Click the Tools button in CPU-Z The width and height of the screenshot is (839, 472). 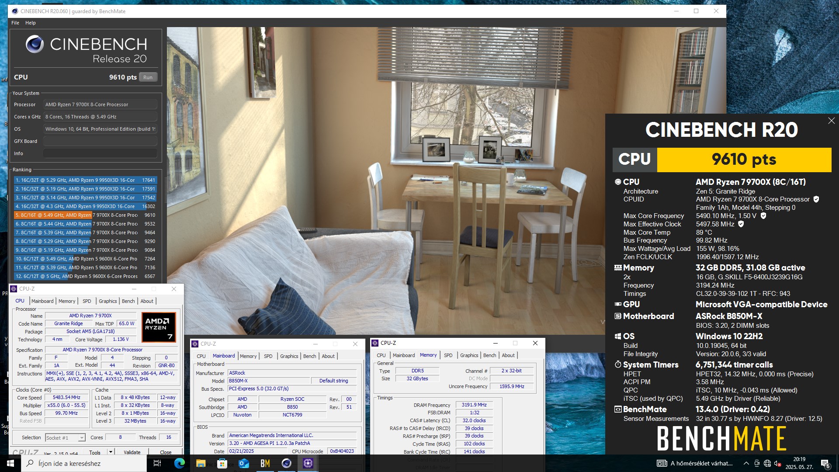click(95, 452)
